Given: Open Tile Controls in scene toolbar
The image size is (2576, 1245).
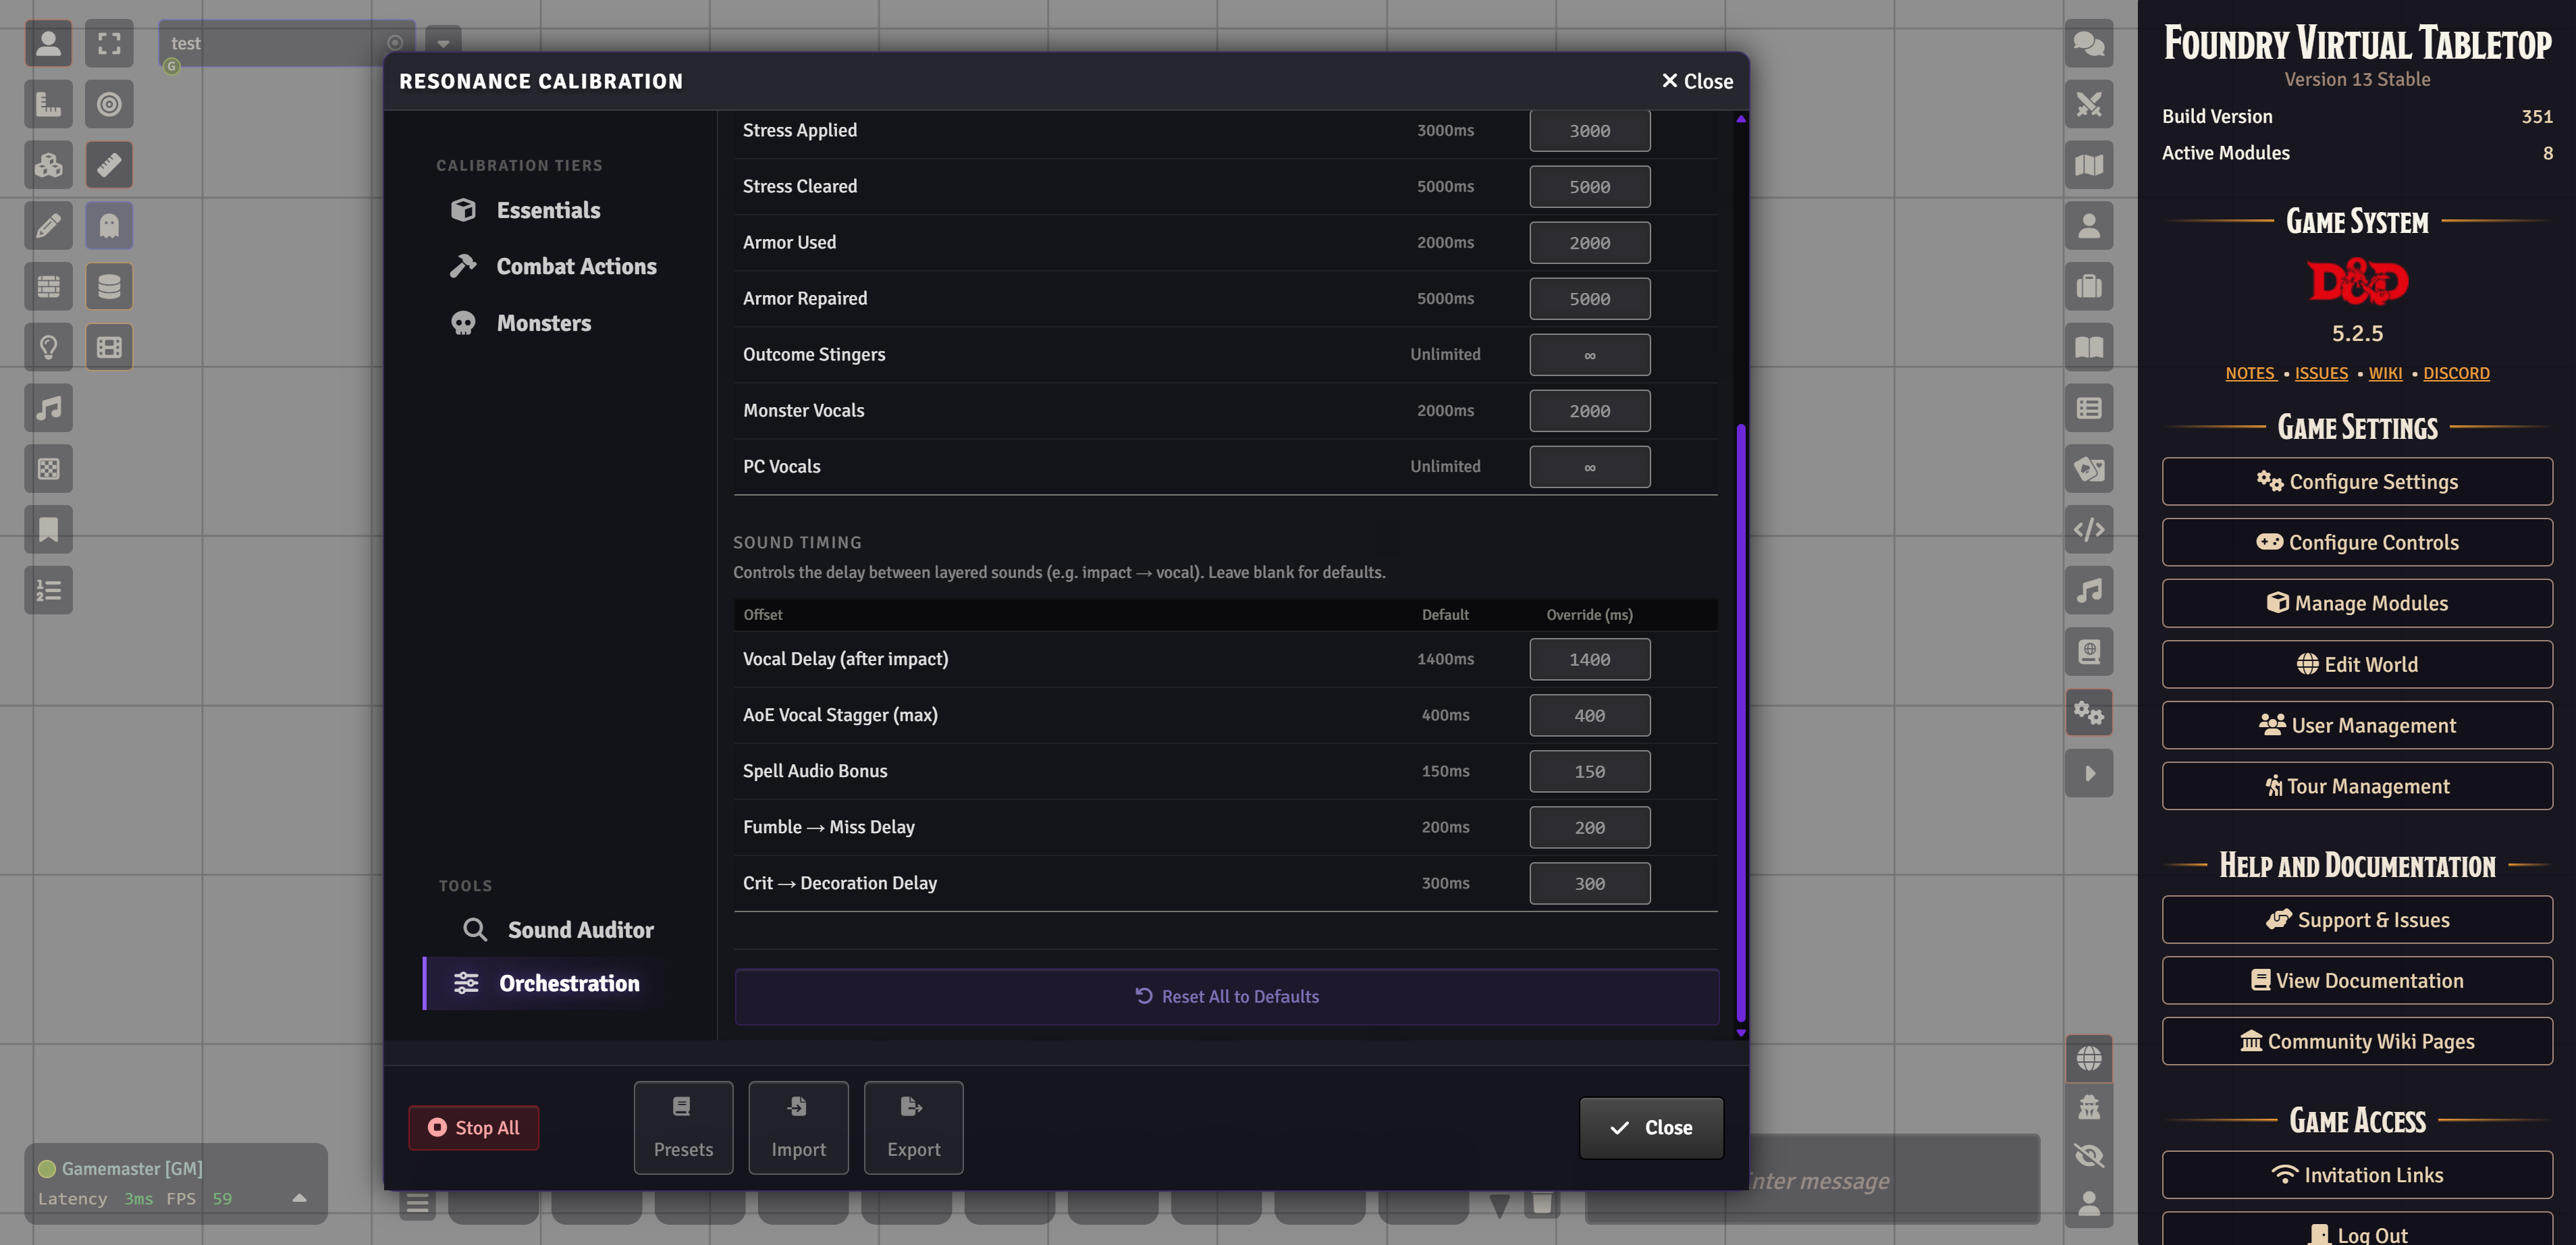Looking at the screenshot, I should [x=48, y=165].
